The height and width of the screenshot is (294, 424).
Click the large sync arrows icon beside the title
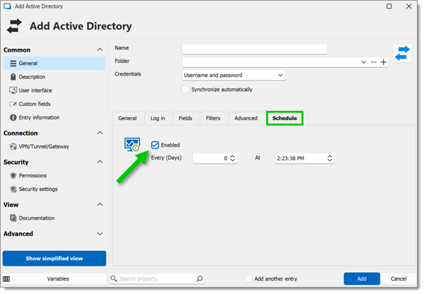14,26
